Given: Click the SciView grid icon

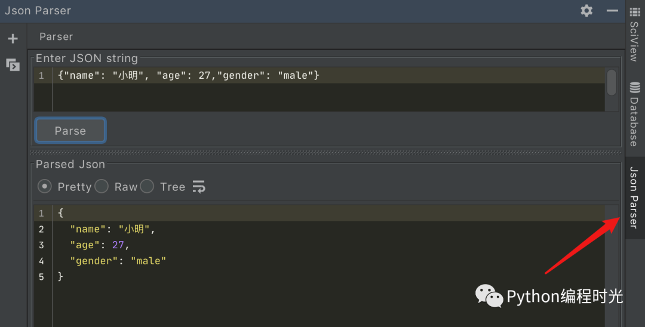Looking at the screenshot, I should click(x=635, y=12).
